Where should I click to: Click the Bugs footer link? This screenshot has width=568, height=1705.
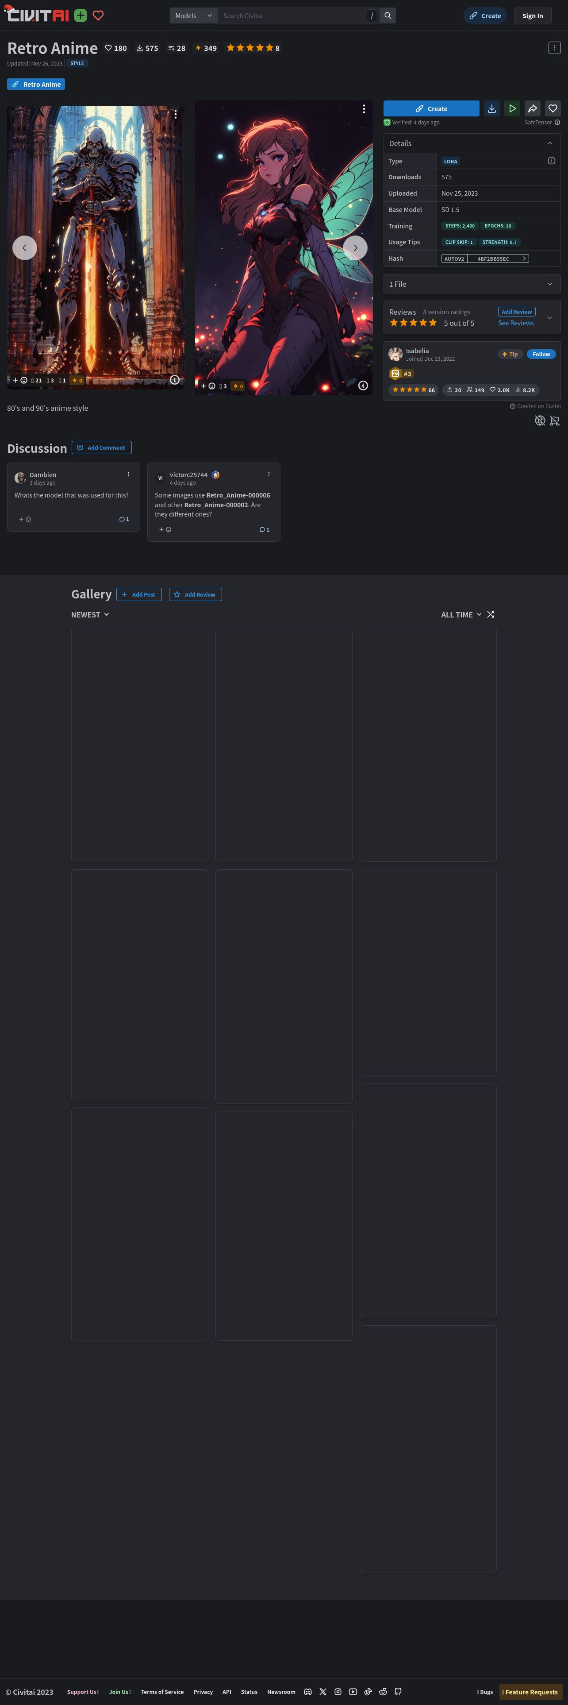pyautogui.click(x=485, y=1692)
